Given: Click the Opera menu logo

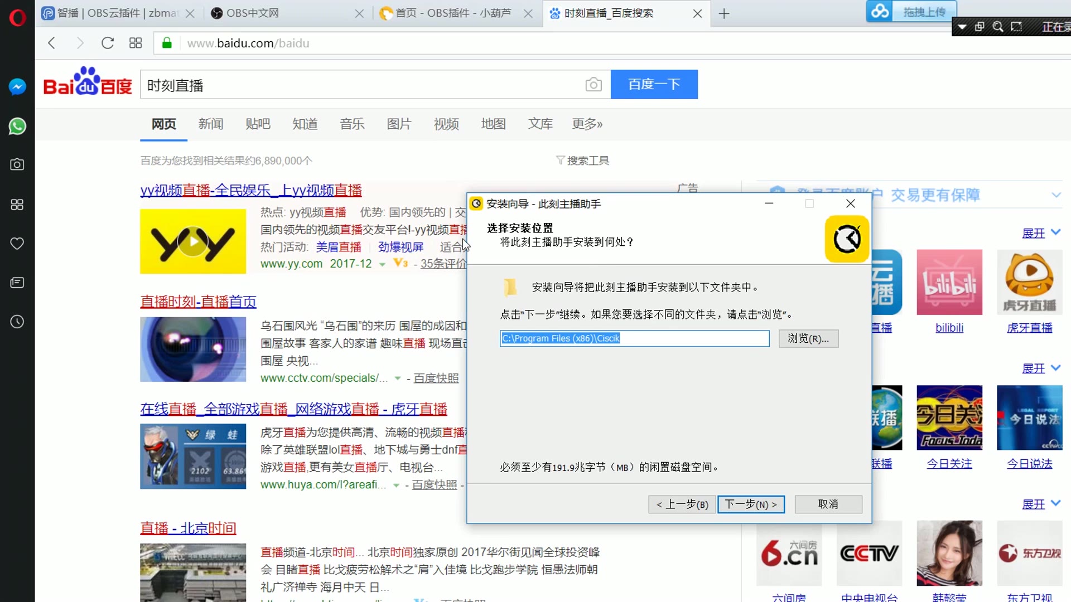Looking at the screenshot, I should tap(17, 18).
